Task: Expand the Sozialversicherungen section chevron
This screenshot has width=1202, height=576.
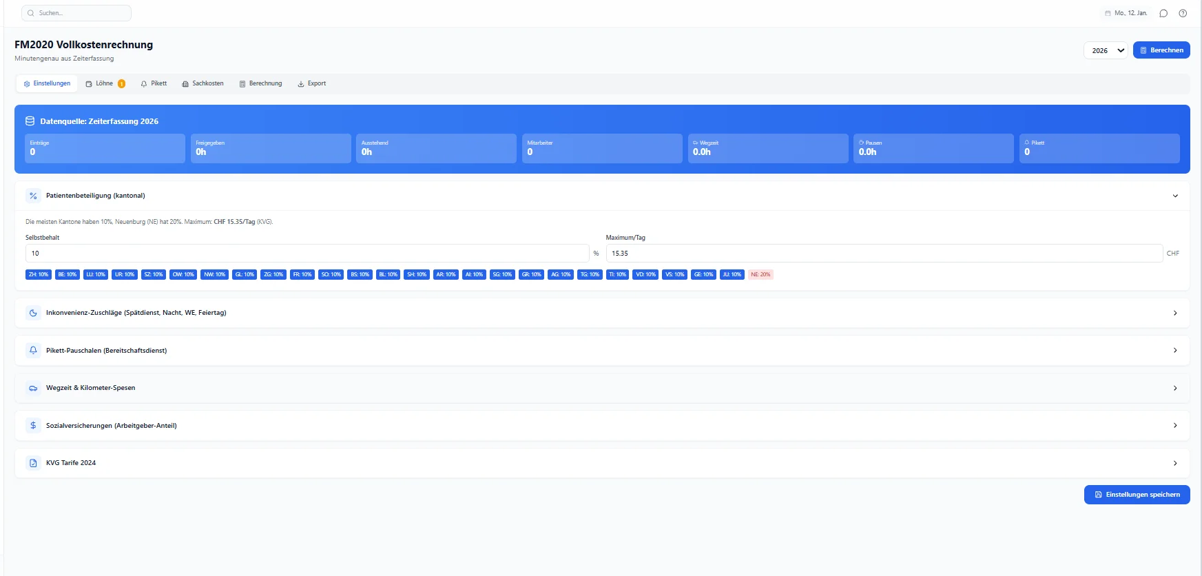Action: click(1175, 425)
